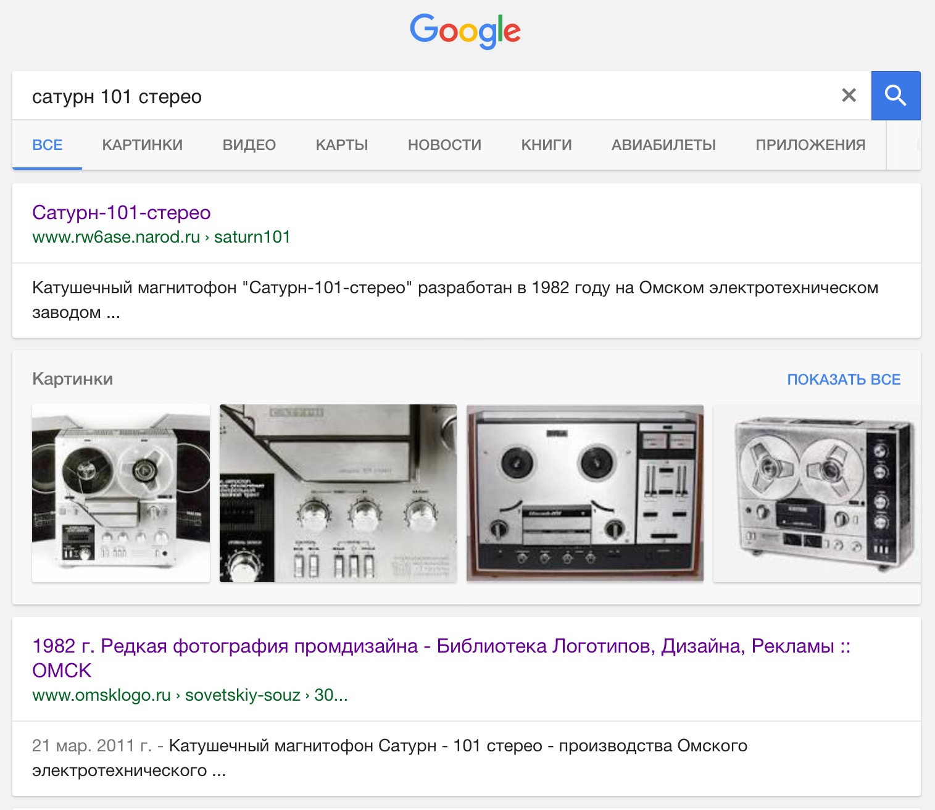The image size is (935, 810).
Task: Open the fourth reel-to-reel recorder image
Action: point(816,493)
